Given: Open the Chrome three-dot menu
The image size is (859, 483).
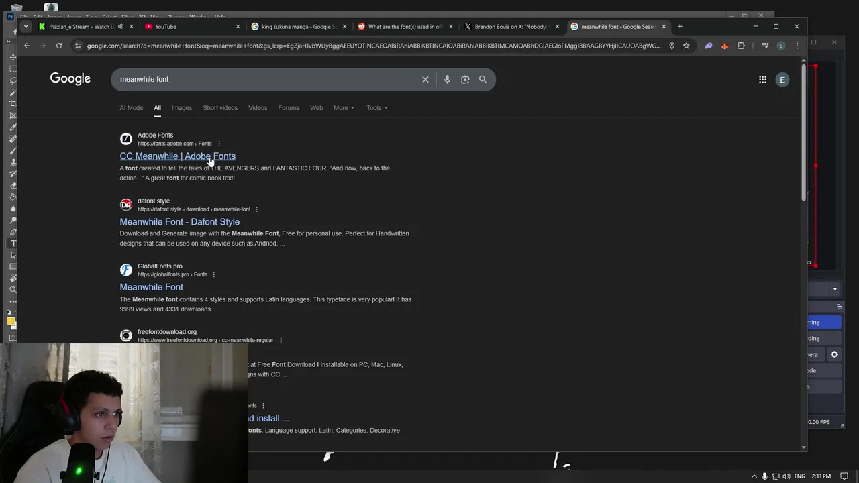Looking at the screenshot, I should coord(797,46).
